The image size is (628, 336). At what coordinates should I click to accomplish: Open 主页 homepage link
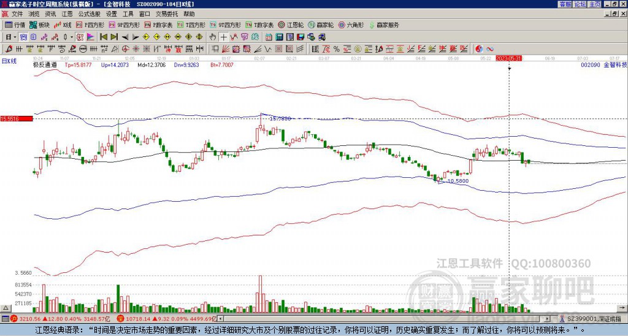pyautogui.click(x=595, y=4)
